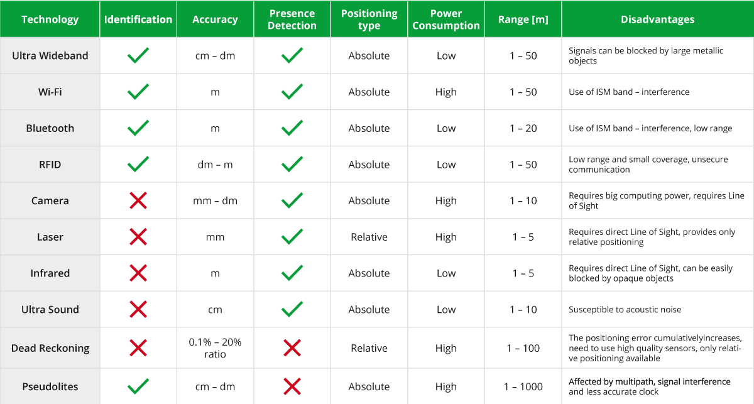
Task: Click the Power Consumption column header
Action: point(446,19)
